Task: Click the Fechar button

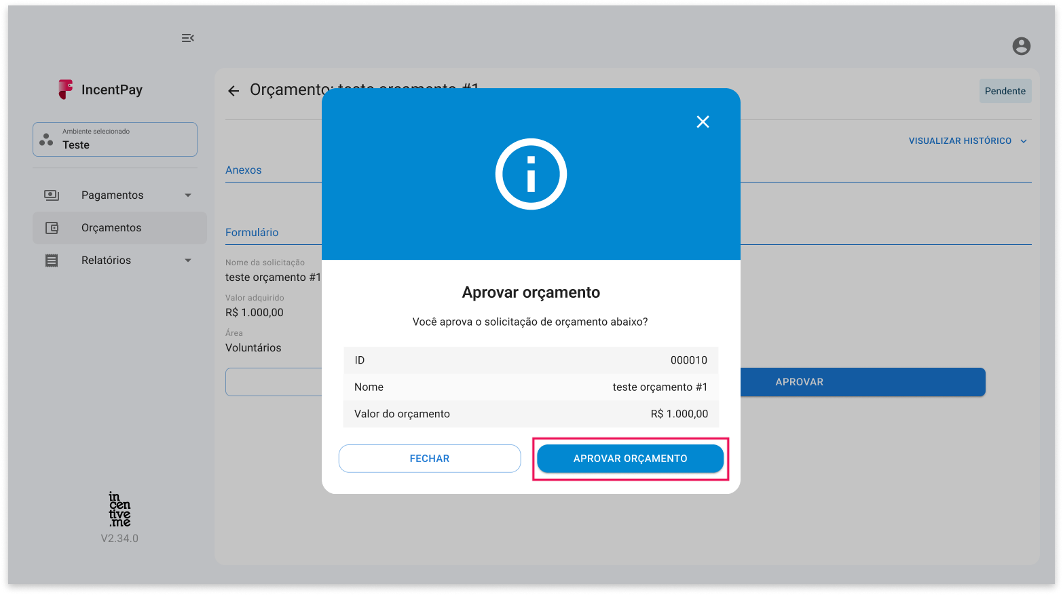Action: tap(430, 459)
